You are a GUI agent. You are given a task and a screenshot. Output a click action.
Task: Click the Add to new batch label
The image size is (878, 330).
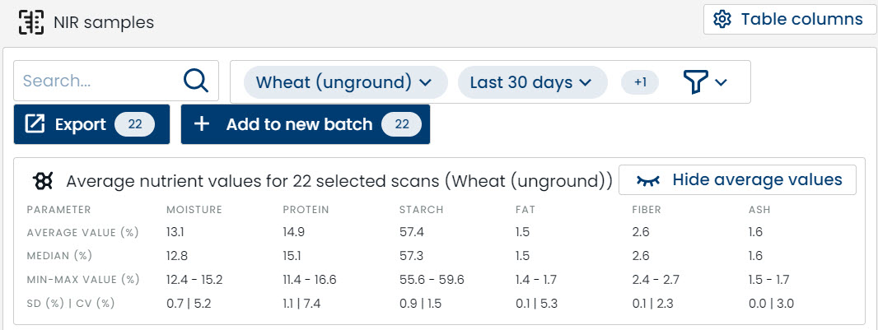pos(299,124)
